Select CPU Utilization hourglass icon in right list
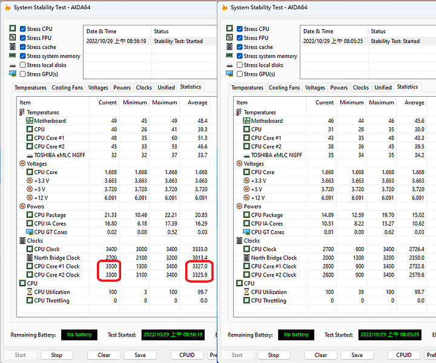Viewport: 436px width, 363px height. 246,292
